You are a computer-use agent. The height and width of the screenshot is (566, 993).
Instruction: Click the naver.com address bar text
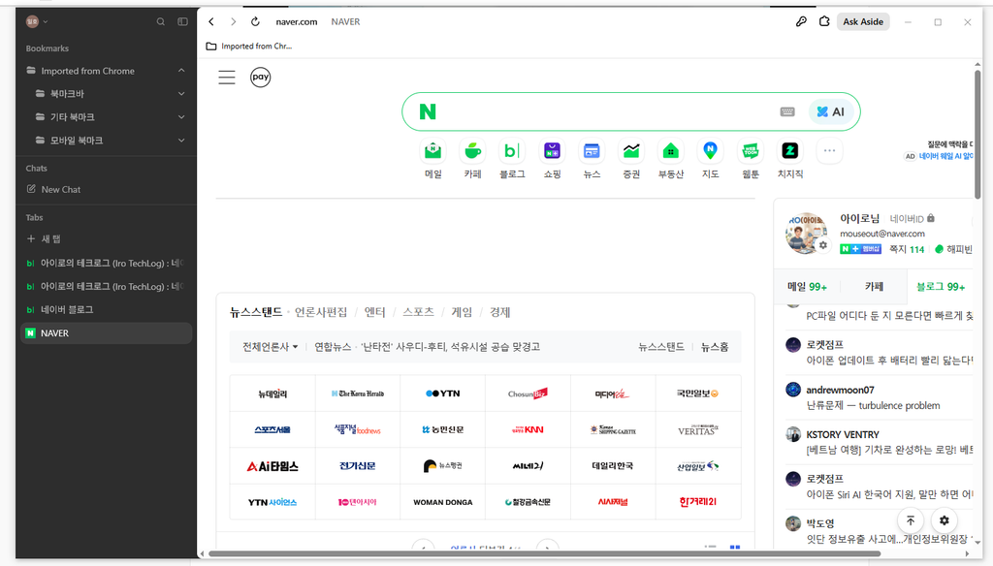pos(297,21)
